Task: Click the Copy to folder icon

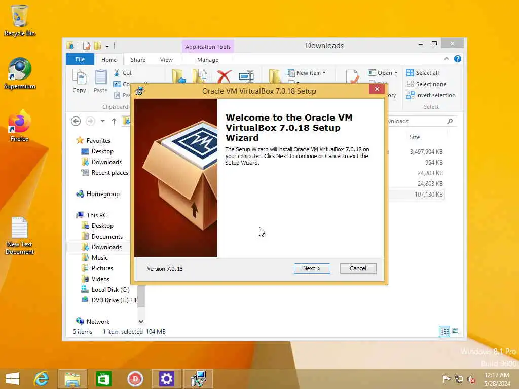Action: 200,76
